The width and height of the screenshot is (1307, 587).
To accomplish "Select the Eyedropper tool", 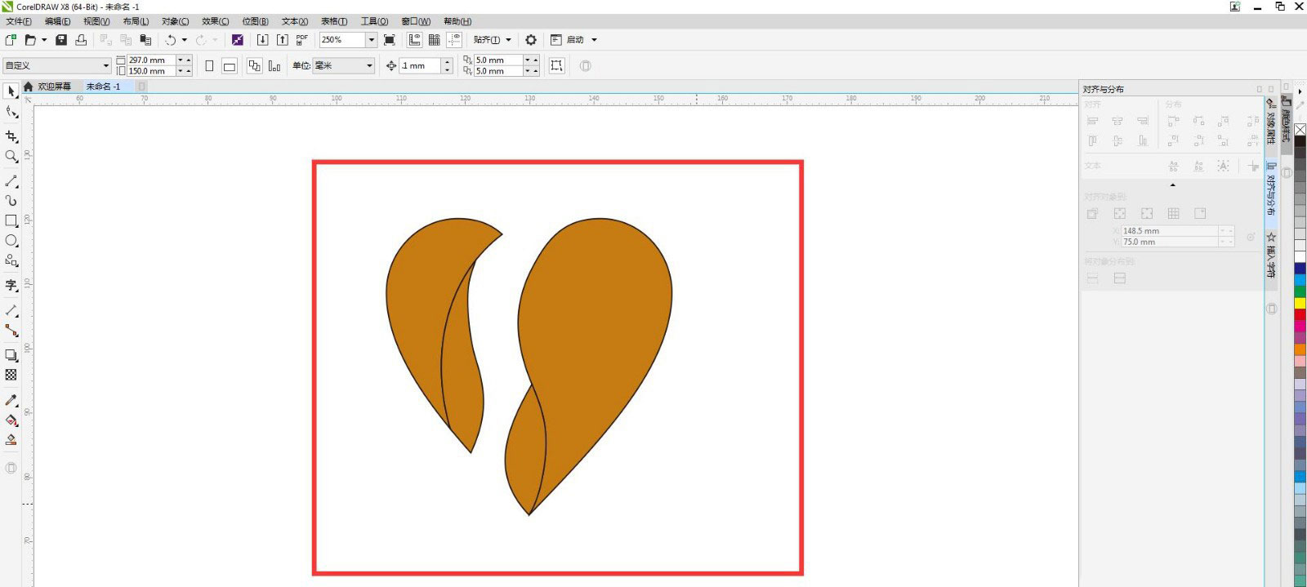I will tap(11, 400).
